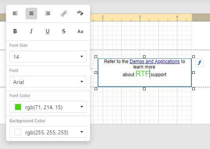The width and height of the screenshot is (210, 149).
Task: Toggle underline formatting
Action: [48, 31]
